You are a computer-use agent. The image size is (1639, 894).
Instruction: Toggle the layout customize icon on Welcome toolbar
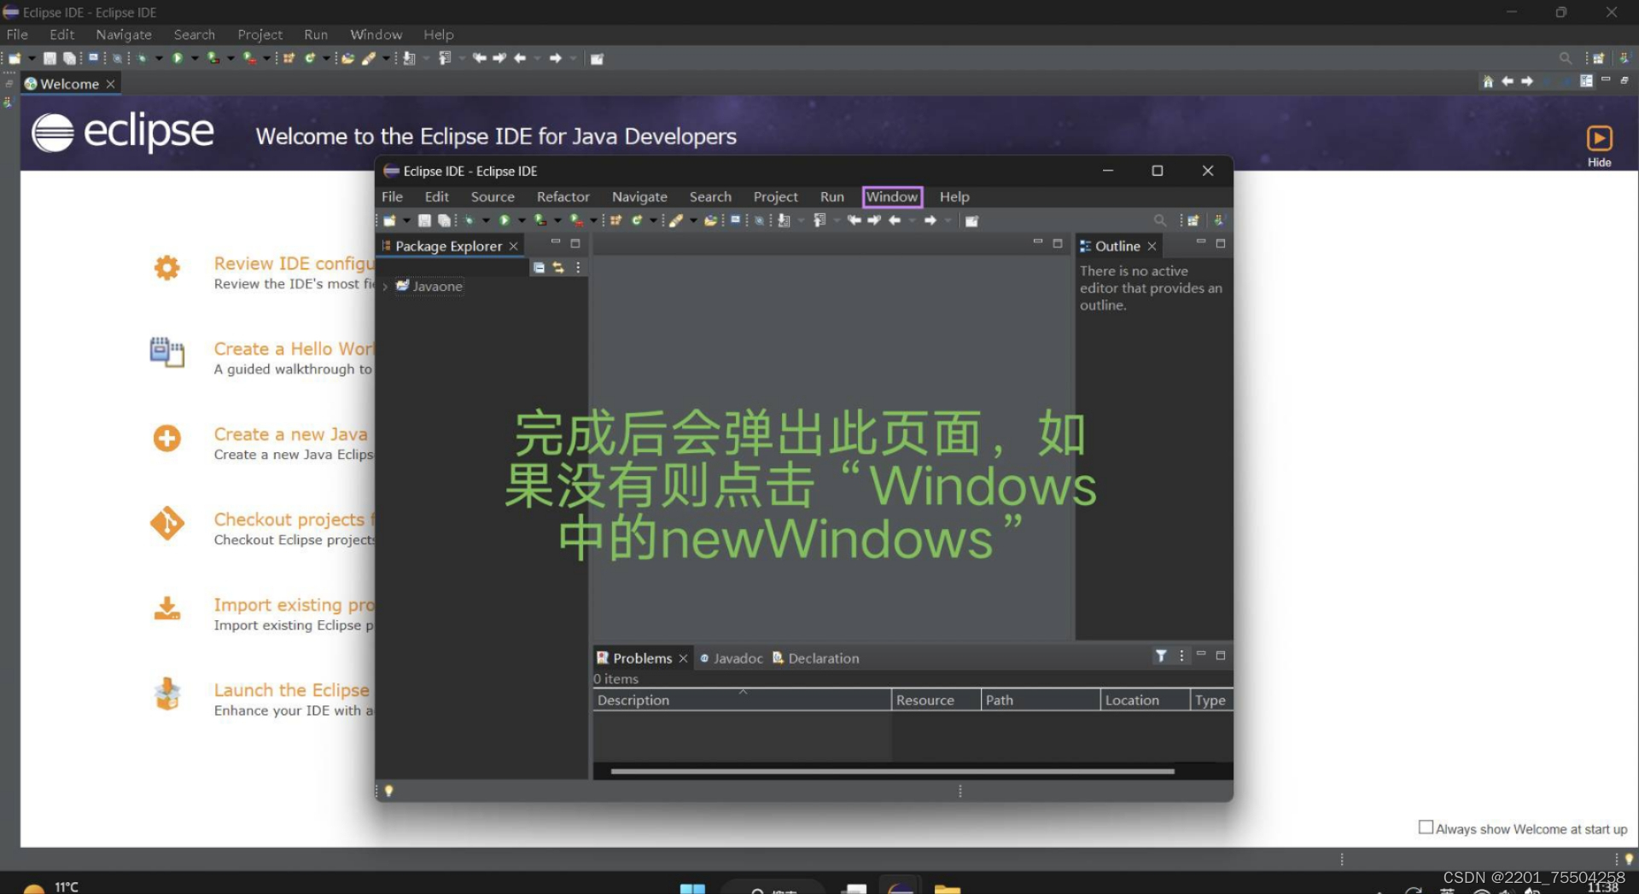(1586, 82)
